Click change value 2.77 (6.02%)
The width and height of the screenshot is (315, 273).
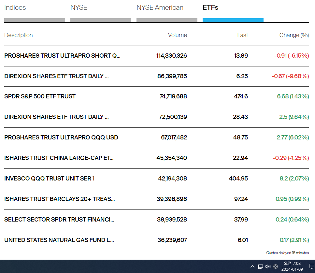(293, 137)
